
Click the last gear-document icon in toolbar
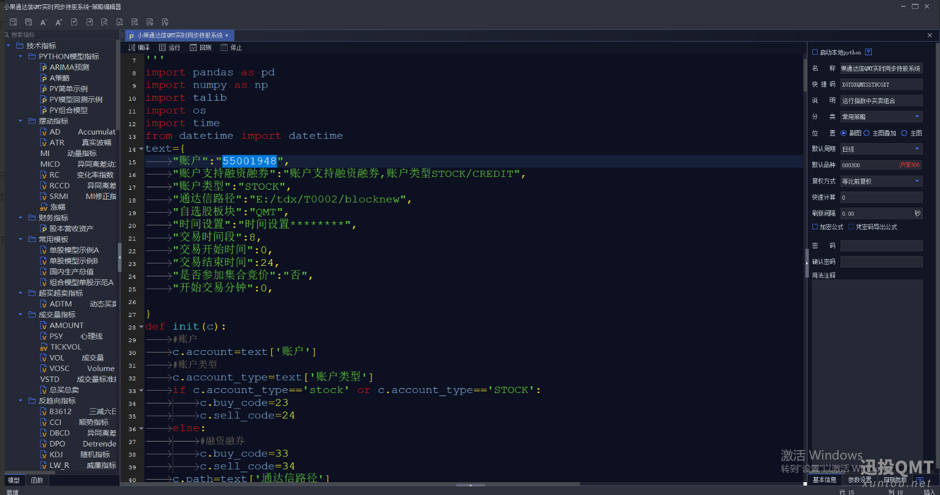tap(165, 22)
